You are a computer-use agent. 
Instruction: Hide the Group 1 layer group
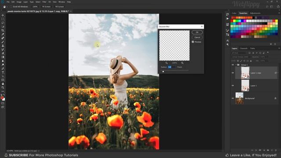pyautogui.click(x=233, y=65)
